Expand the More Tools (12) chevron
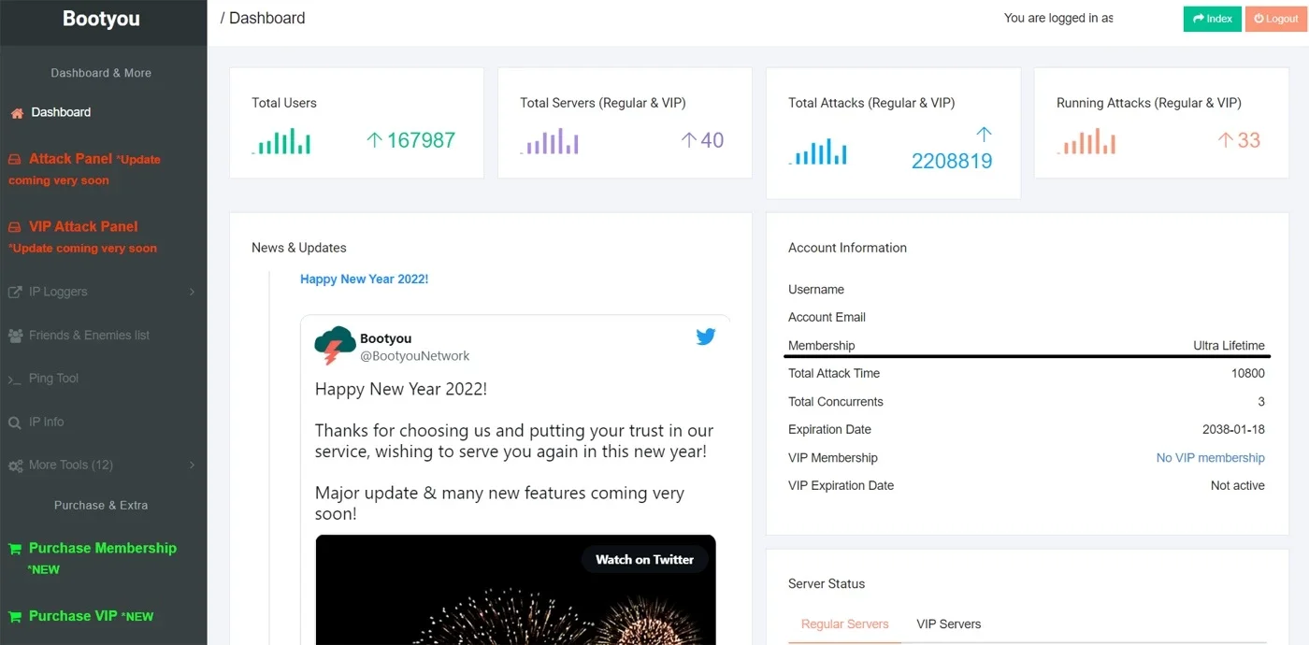Viewport: 1309px width, 645px height. point(192,466)
